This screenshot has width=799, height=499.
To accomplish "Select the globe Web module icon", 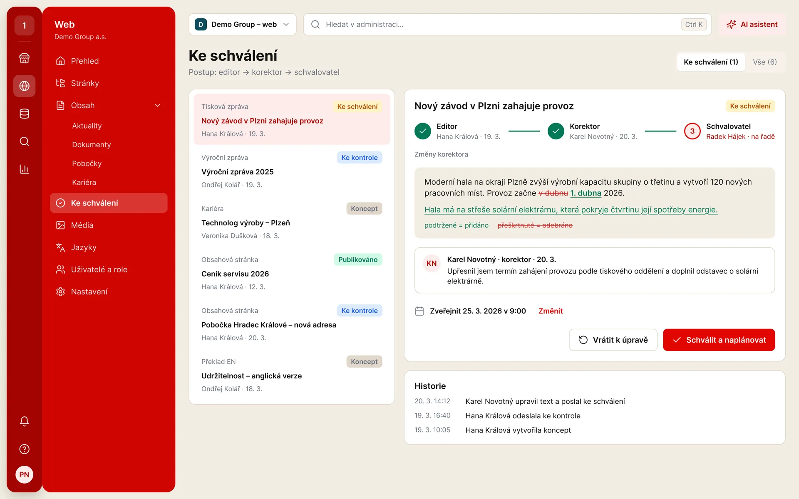I will tap(24, 86).
